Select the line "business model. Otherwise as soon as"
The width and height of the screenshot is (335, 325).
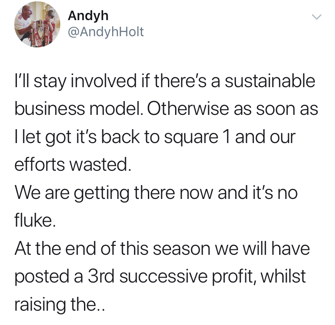tap(167, 109)
